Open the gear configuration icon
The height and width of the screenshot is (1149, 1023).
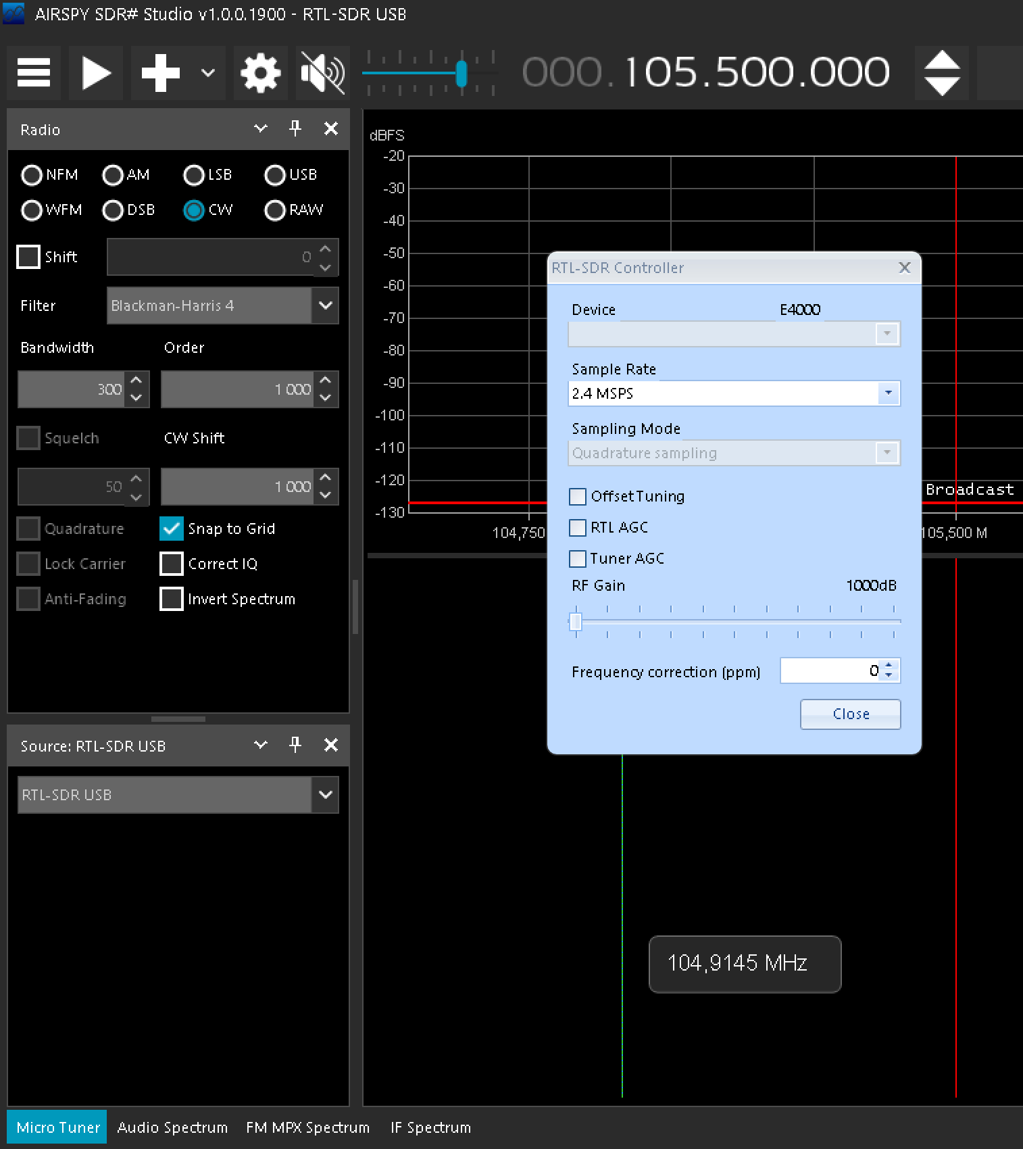coord(261,73)
